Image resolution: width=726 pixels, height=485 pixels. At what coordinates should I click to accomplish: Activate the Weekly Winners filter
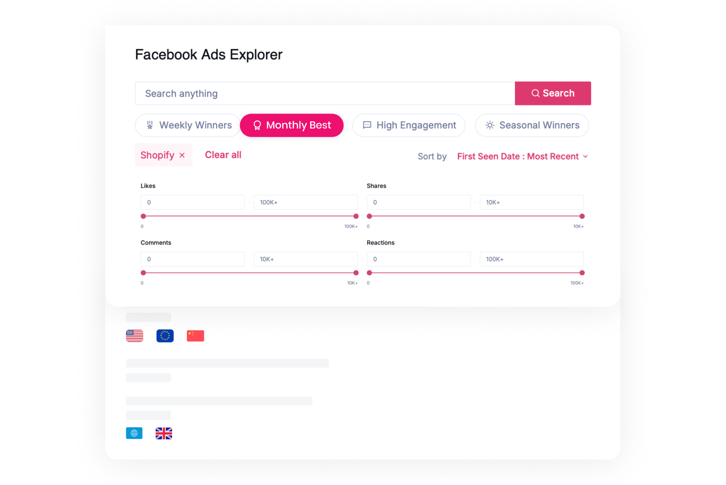[x=187, y=125]
